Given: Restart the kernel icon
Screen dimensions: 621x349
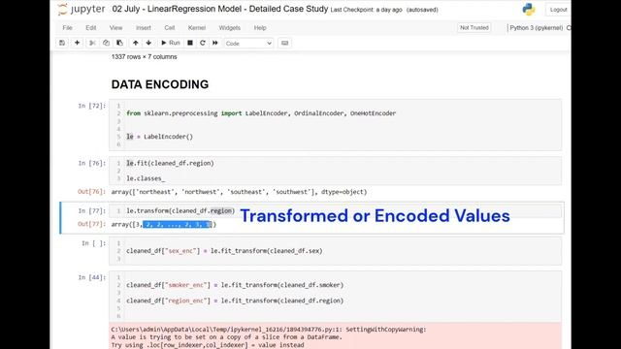Looking at the screenshot, I should 203,43.
